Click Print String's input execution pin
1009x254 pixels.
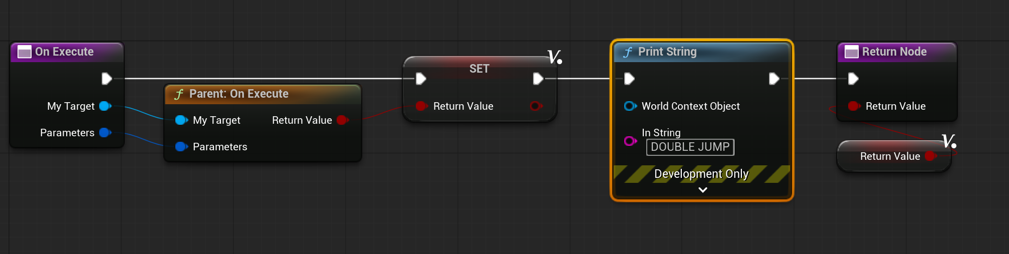tap(629, 79)
